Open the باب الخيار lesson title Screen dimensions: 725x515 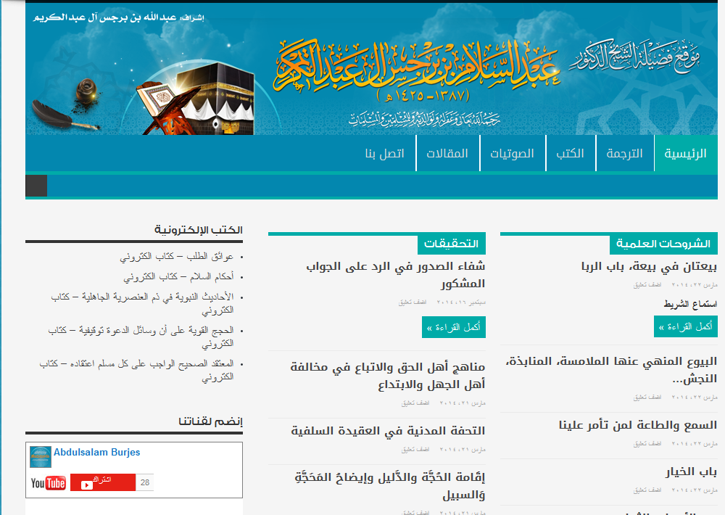point(691,472)
